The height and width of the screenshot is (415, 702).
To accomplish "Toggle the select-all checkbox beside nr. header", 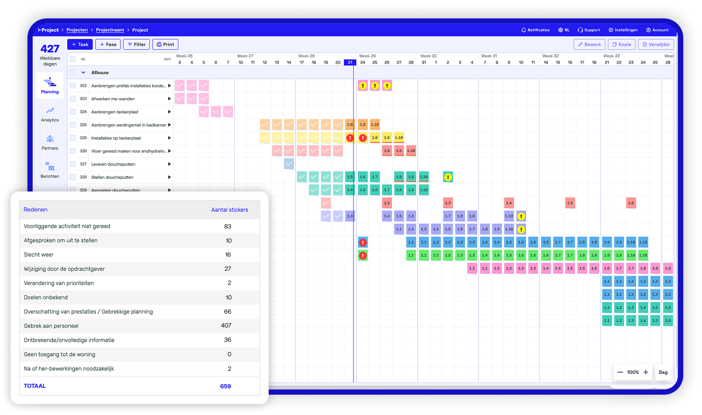I will tap(72, 59).
